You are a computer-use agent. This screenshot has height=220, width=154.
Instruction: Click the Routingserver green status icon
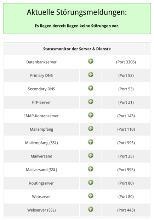point(91,183)
